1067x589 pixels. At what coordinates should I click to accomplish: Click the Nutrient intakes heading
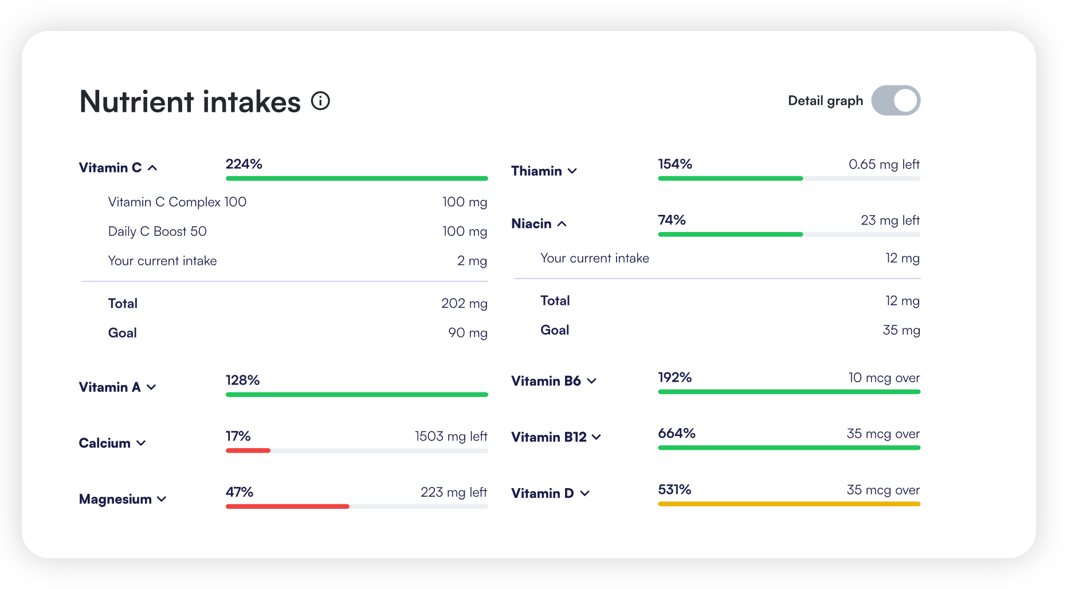pyautogui.click(x=190, y=102)
